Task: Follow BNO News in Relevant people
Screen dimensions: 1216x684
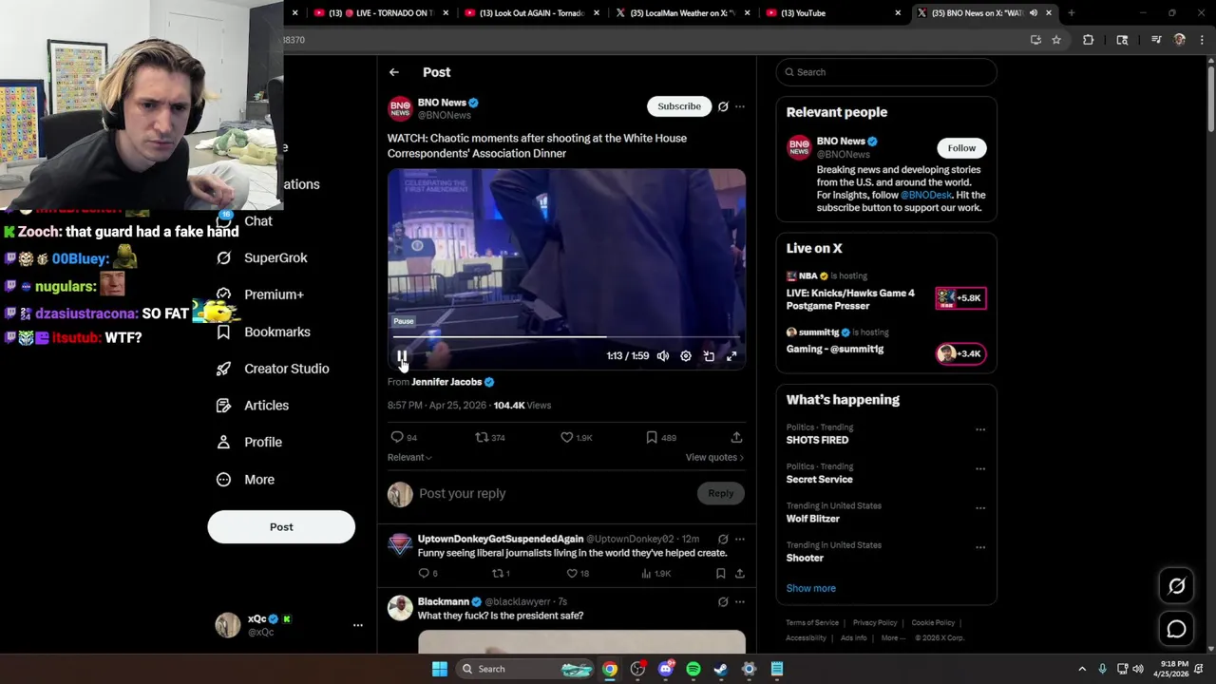Action: point(961,147)
